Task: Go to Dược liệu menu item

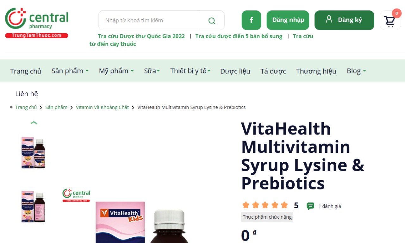Action: click(235, 71)
